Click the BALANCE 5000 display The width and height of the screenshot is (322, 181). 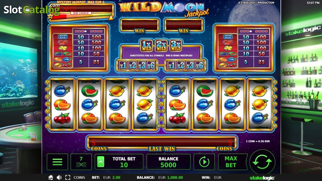tap(168, 162)
